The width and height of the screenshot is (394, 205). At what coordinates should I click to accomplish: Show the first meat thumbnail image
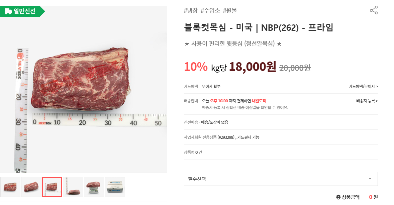point(10,187)
